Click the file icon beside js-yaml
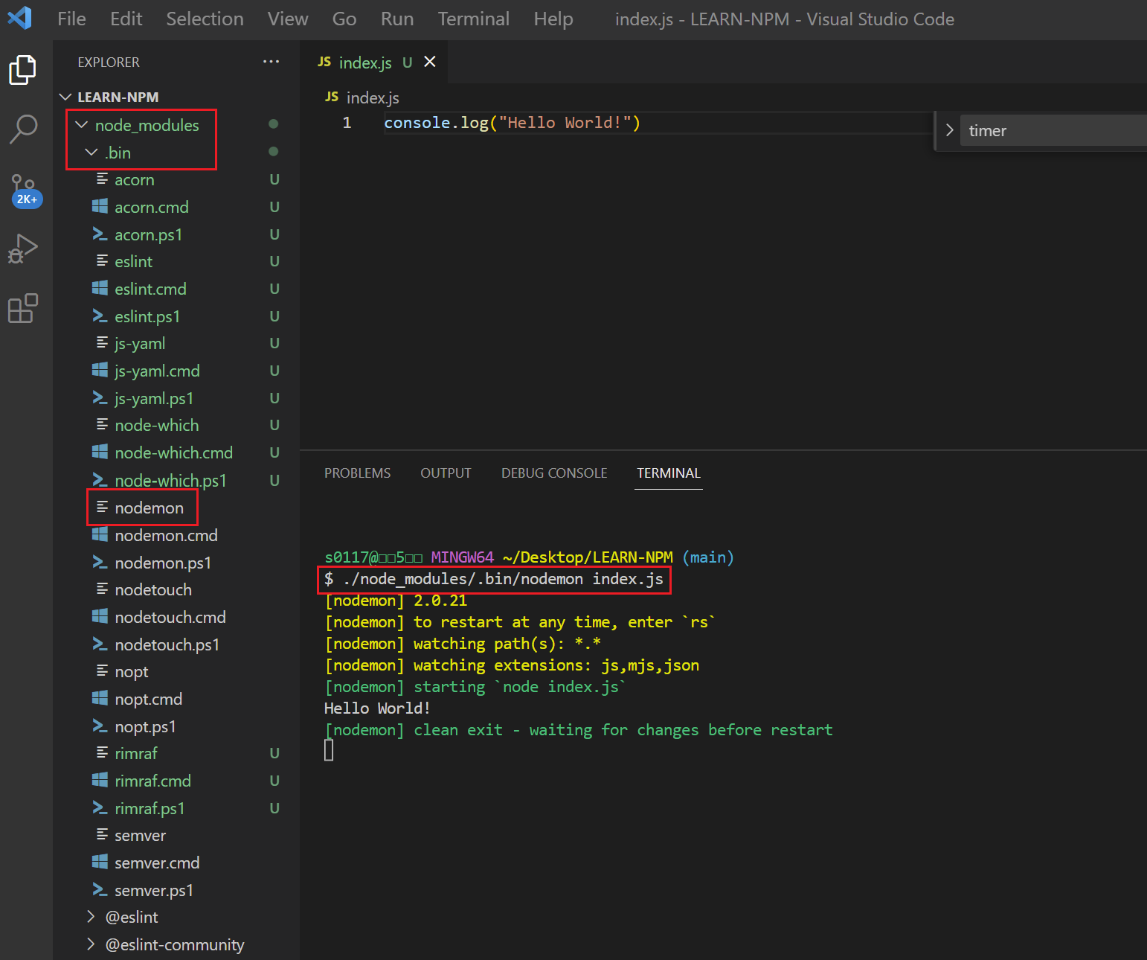Viewport: 1147px width, 960px height. (102, 343)
